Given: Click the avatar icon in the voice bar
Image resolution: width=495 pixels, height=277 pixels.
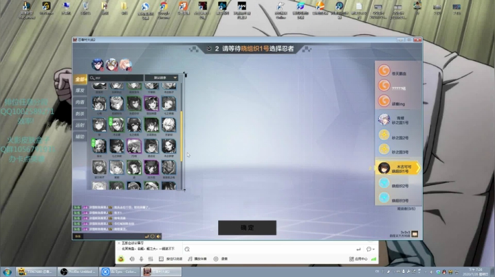Looking at the screenshot, I should coord(121,258).
